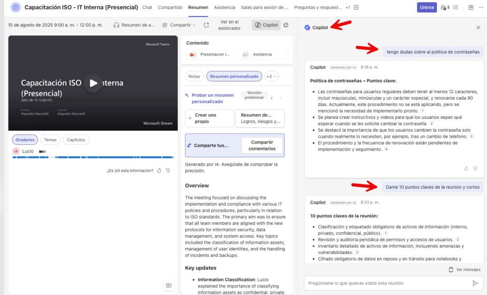
Task: Close the Copilot side panel
Action: 478,28
